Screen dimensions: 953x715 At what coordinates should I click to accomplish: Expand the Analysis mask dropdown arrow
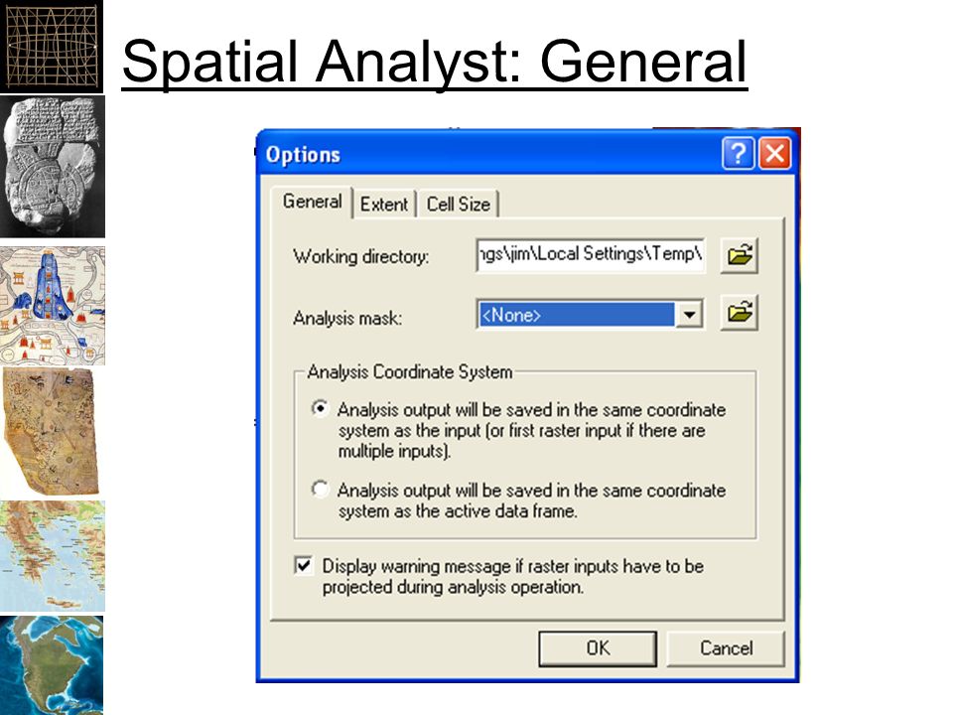pos(689,315)
